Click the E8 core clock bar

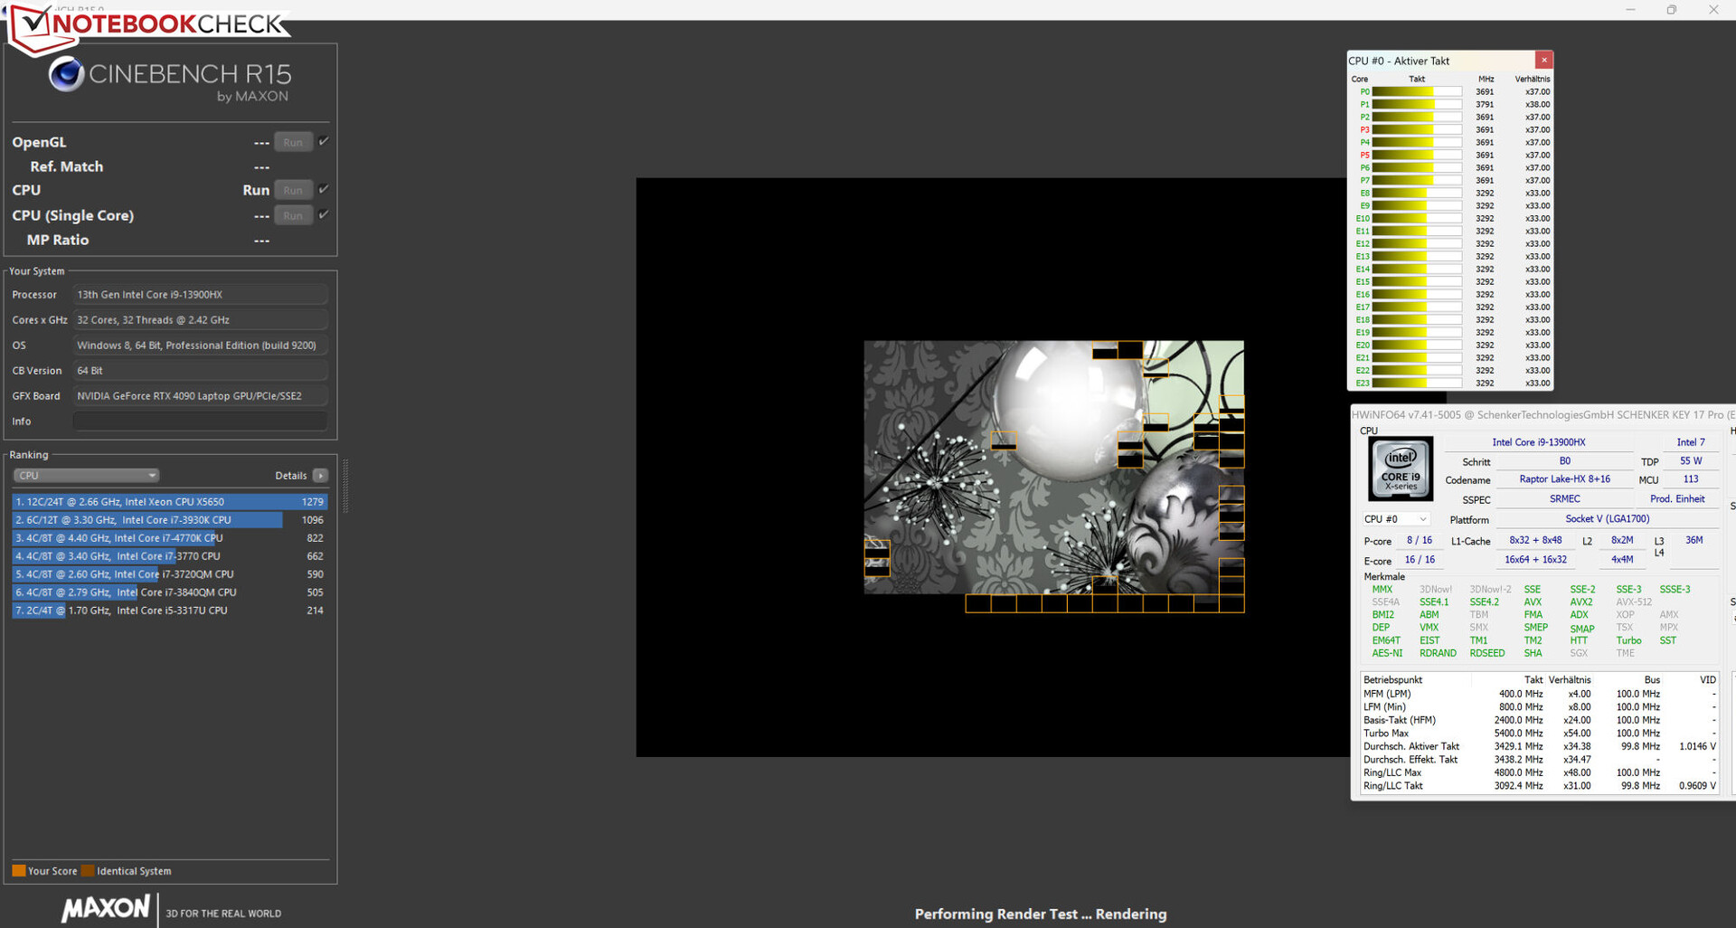[1417, 194]
